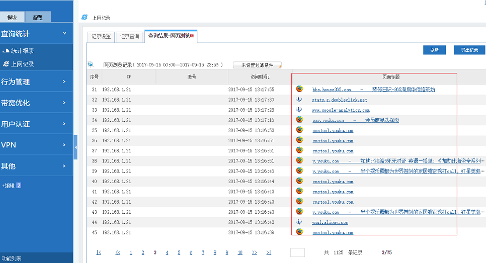Click the small icon left of 网页浏览记录
This screenshot has width=486, height=263.
[91, 64]
